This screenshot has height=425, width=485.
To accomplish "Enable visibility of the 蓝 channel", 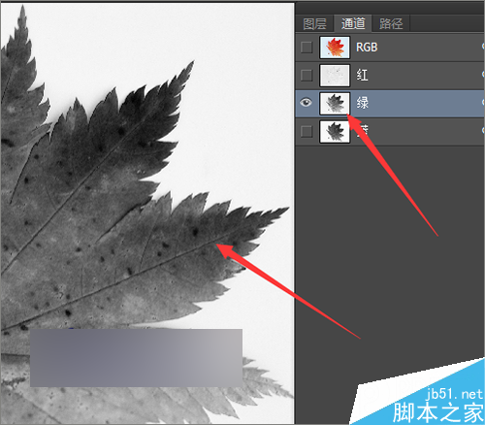I will tap(307, 131).
